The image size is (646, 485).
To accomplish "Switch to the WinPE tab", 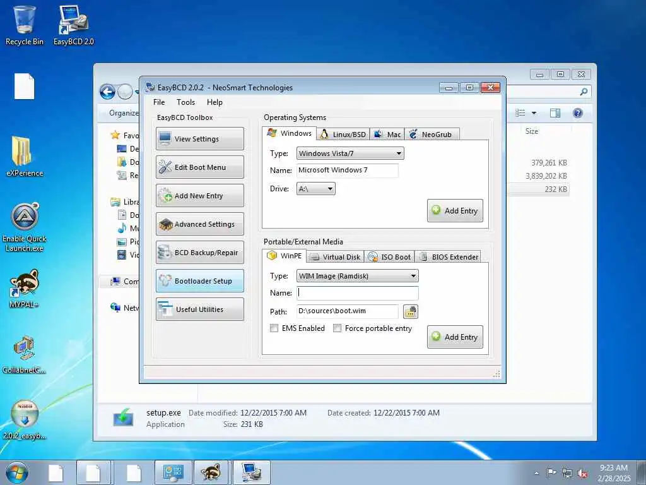I will 285,256.
